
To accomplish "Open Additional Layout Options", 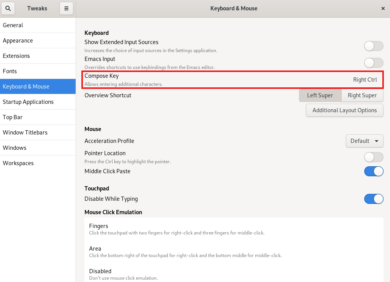I will point(344,110).
